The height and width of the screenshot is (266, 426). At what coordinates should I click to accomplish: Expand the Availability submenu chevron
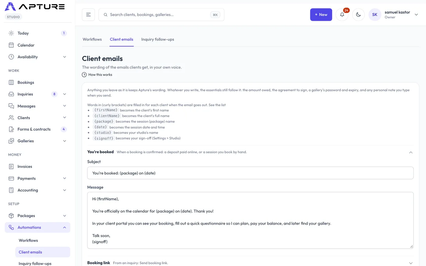65,57
